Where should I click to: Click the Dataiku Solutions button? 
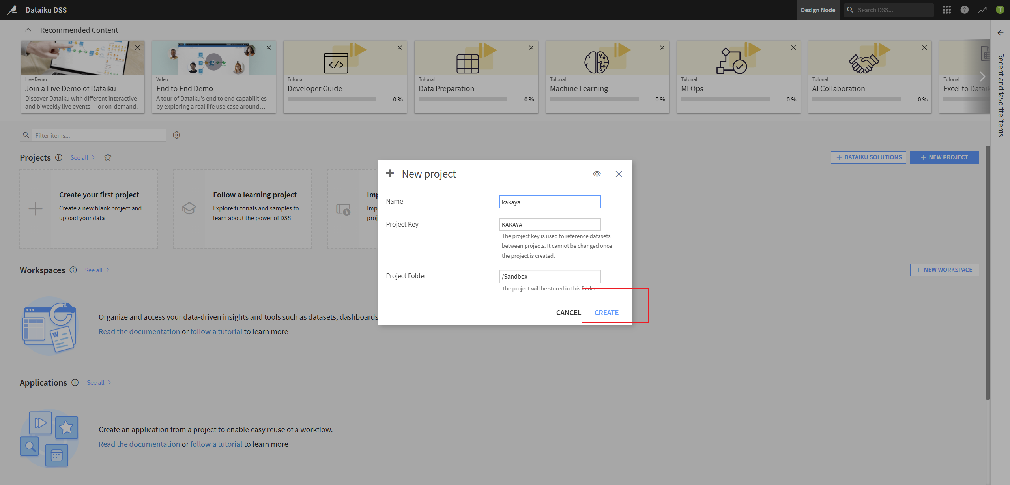pos(868,157)
